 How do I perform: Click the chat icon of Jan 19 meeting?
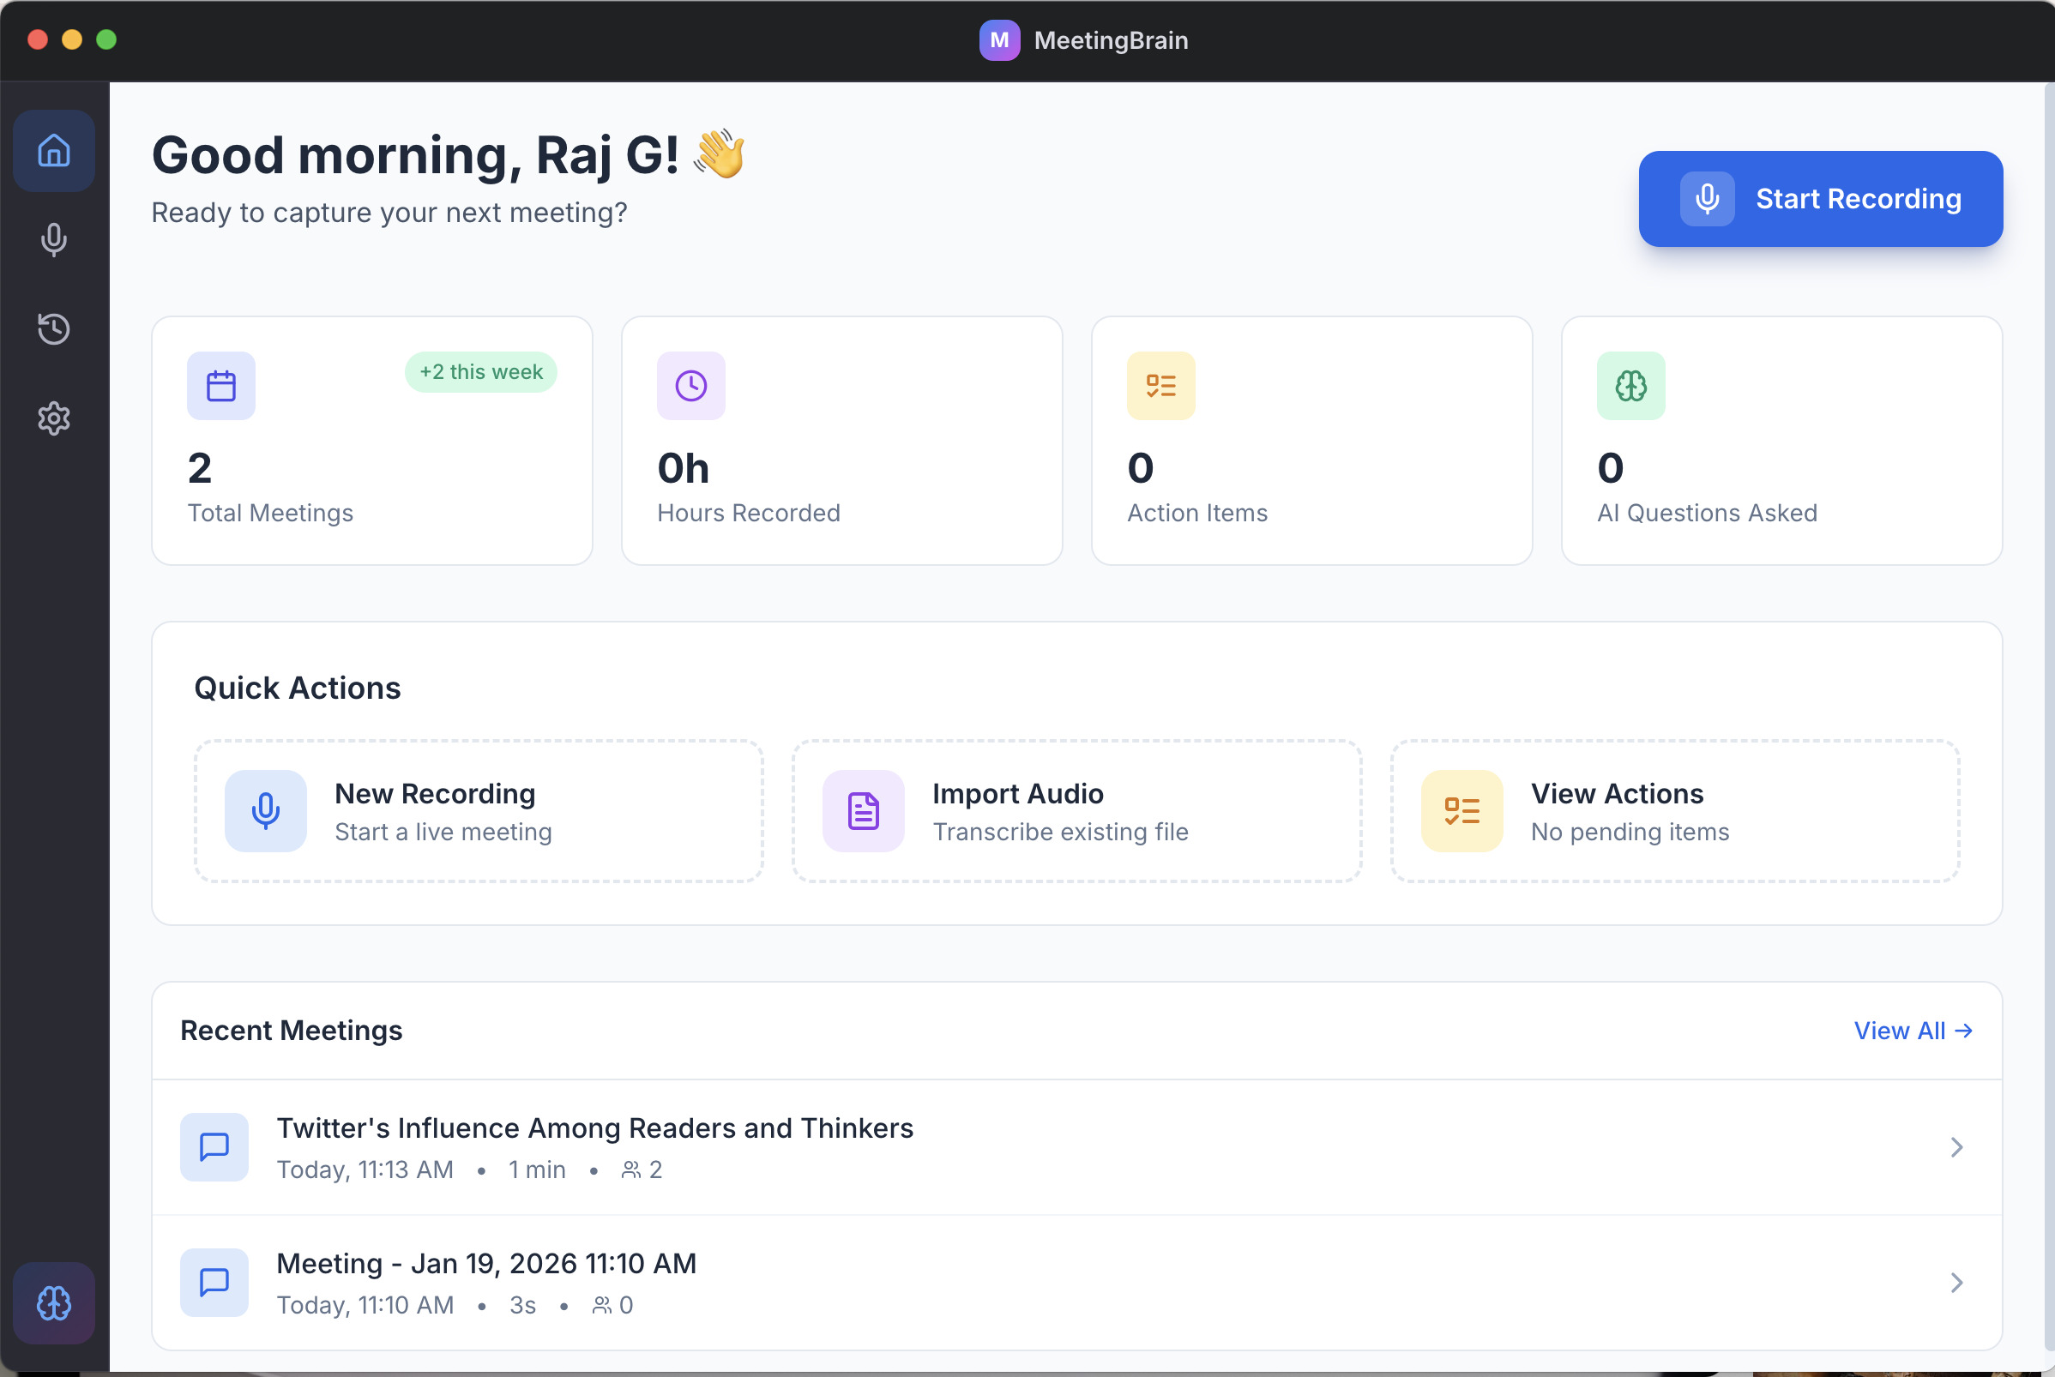(214, 1282)
